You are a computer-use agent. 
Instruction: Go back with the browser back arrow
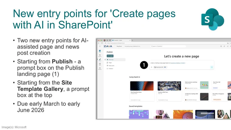[x=99, y=43]
